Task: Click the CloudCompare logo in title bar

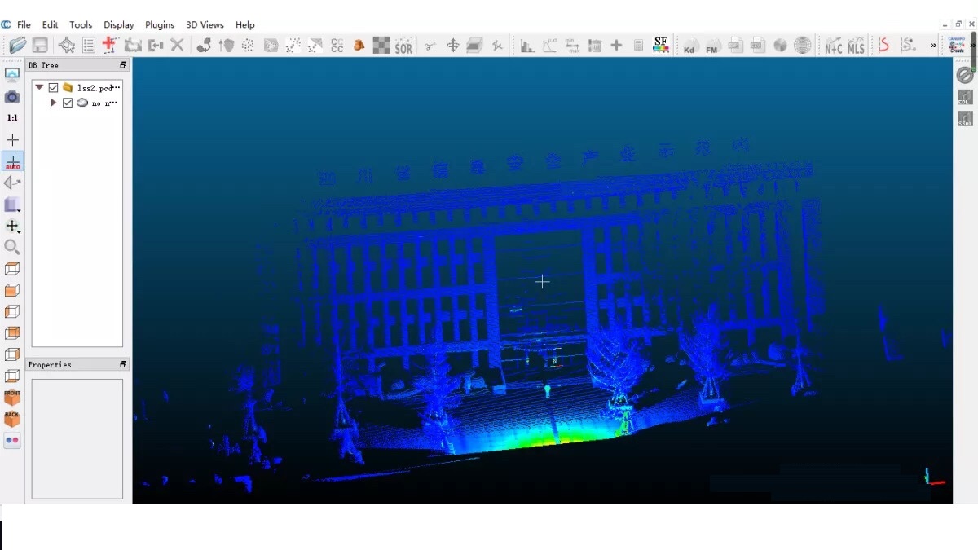Action: point(7,24)
